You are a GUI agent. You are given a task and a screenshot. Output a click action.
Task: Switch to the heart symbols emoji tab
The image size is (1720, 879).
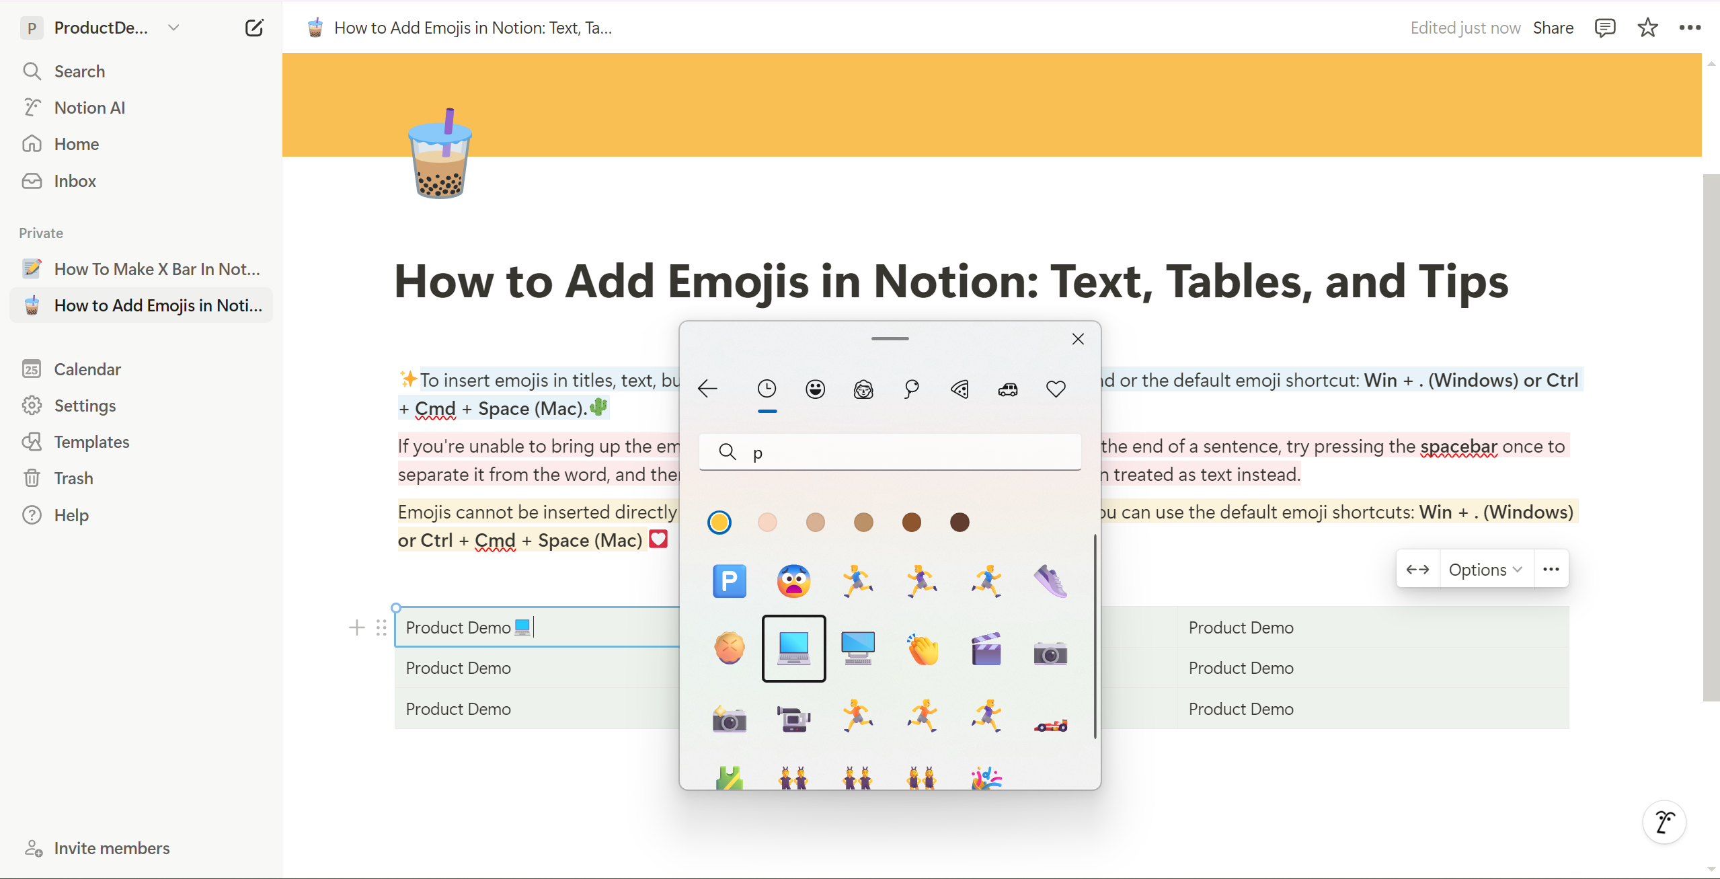[x=1056, y=389]
